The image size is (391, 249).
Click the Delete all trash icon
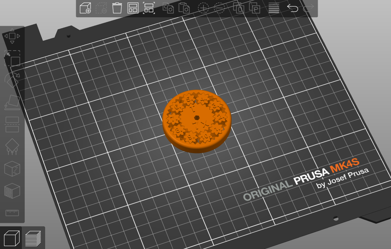[x=117, y=8]
